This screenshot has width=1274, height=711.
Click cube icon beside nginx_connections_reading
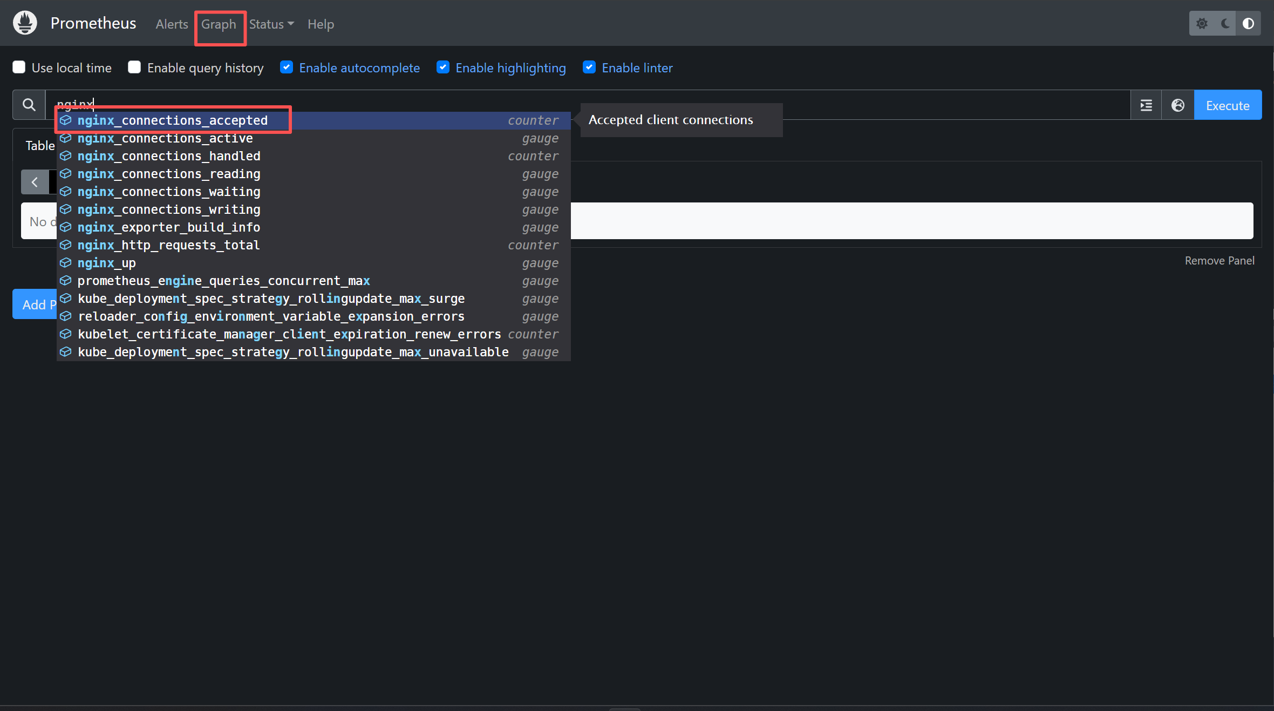tap(65, 174)
